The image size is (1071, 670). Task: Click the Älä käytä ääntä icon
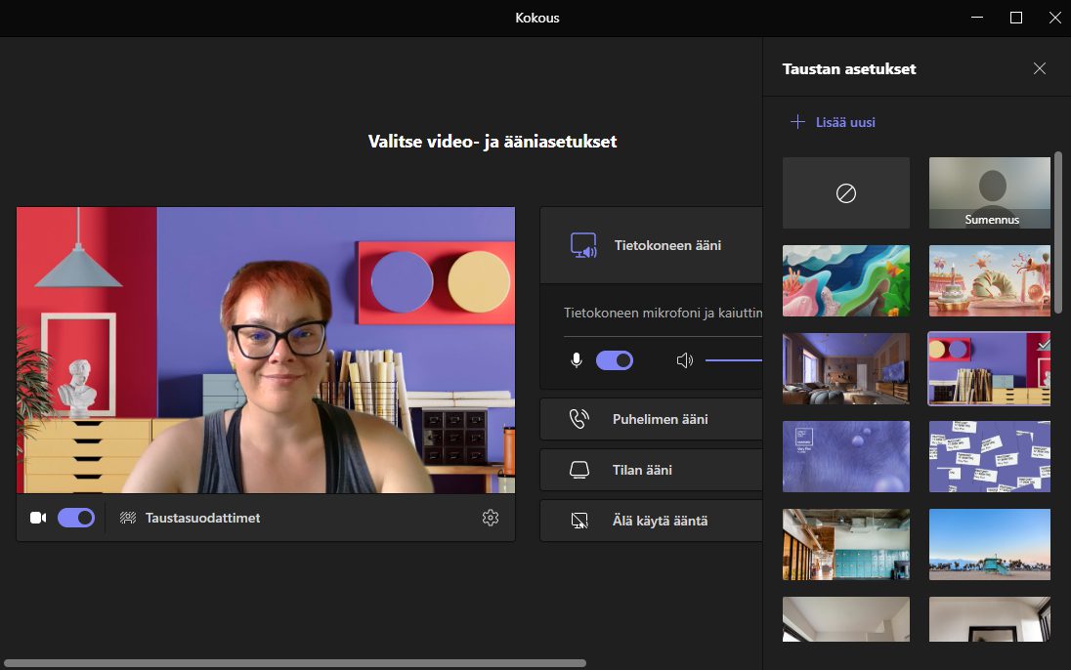pyautogui.click(x=579, y=521)
